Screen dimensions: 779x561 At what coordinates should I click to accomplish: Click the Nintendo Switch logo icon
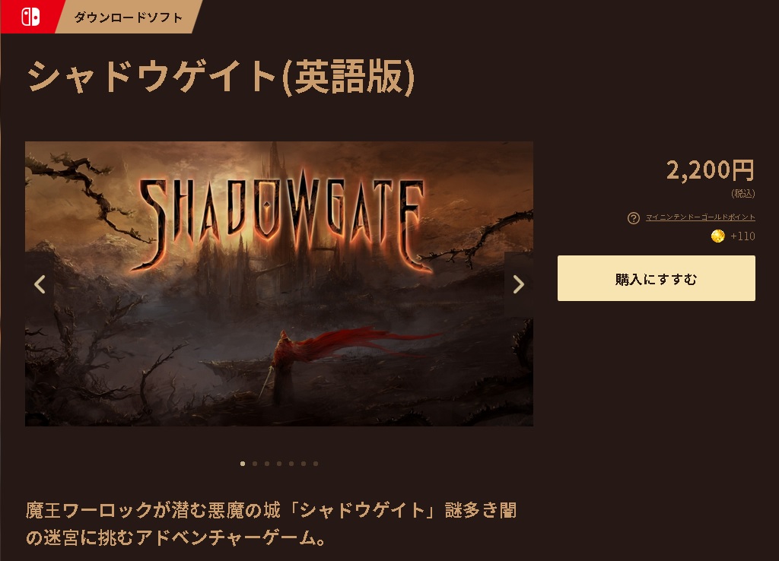click(x=30, y=17)
